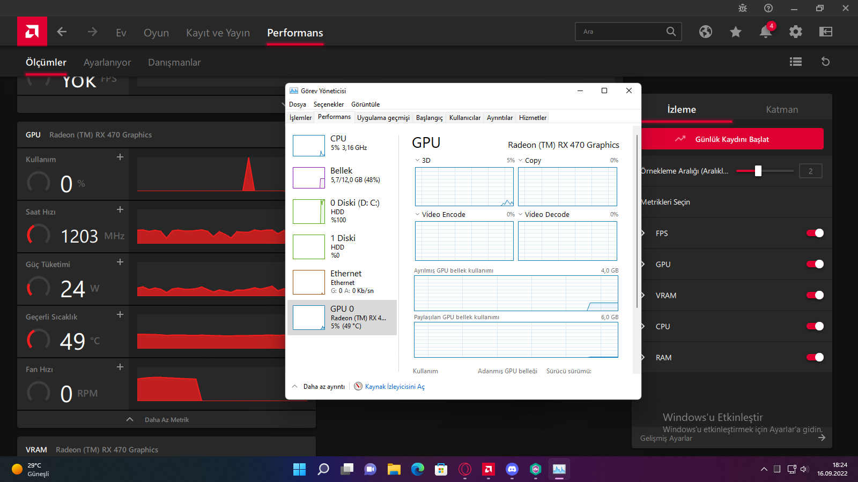Open favorites star icon
This screenshot has height=482, width=858.
[736, 32]
